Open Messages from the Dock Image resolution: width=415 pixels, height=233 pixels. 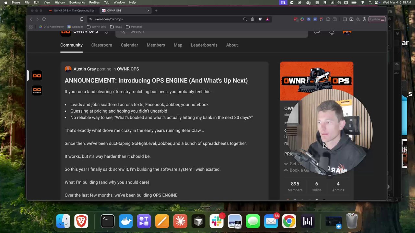[x=253, y=221]
